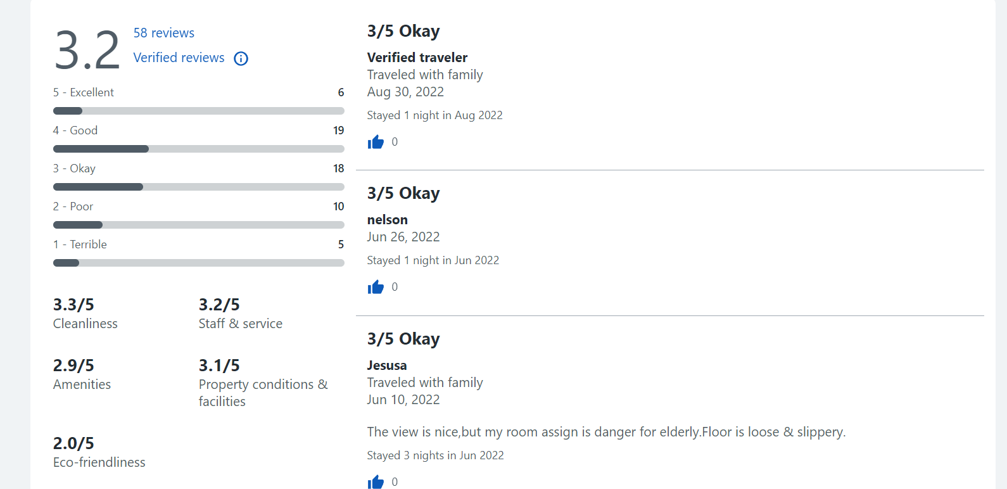Select the Eco-friendliness 2.0/5 score
The image size is (1007, 489).
click(73, 443)
